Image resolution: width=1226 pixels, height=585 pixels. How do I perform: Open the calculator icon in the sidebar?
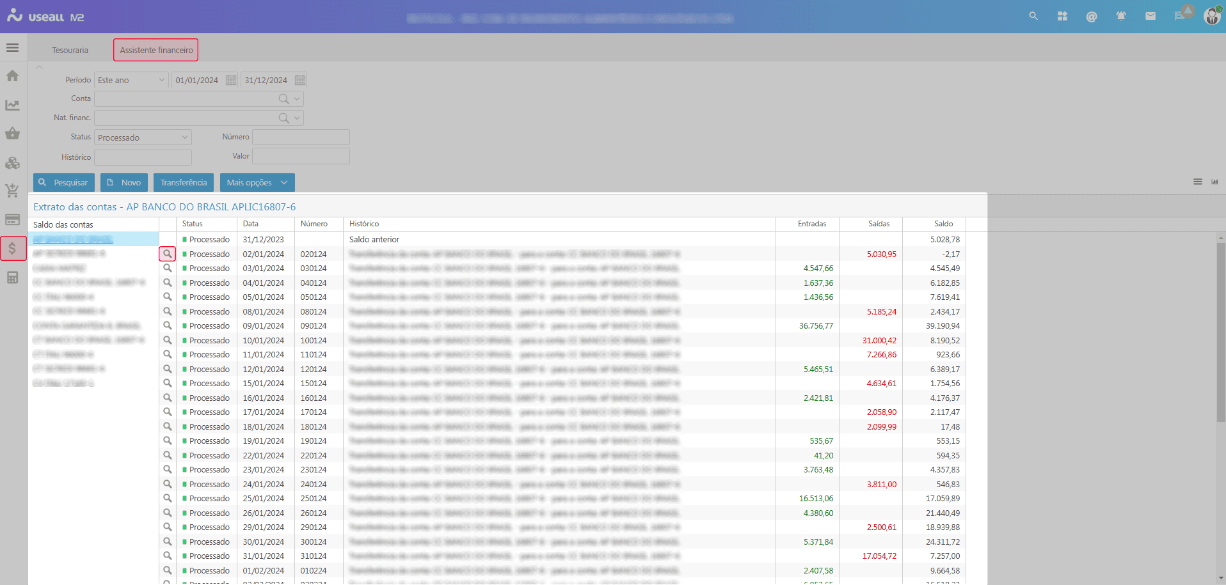coord(13,277)
